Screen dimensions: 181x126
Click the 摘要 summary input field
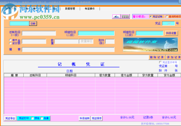pos(68,50)
